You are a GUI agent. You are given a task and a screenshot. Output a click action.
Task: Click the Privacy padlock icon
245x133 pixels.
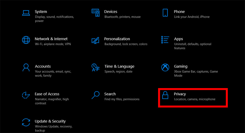point(165,95)
